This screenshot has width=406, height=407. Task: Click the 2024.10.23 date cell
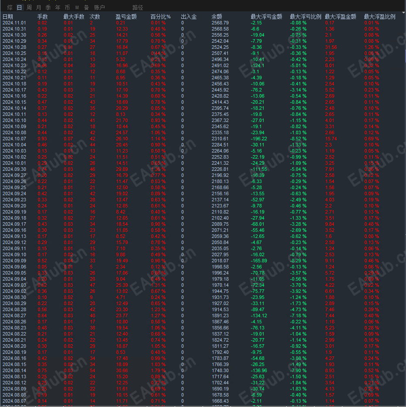14,66
